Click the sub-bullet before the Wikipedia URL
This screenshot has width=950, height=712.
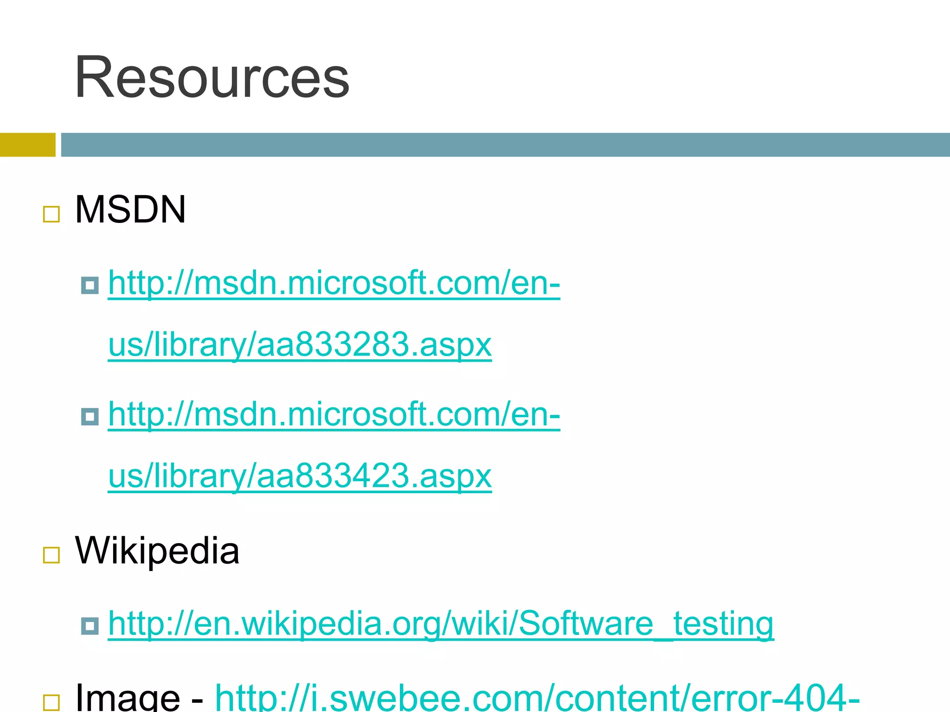point(90,626)
